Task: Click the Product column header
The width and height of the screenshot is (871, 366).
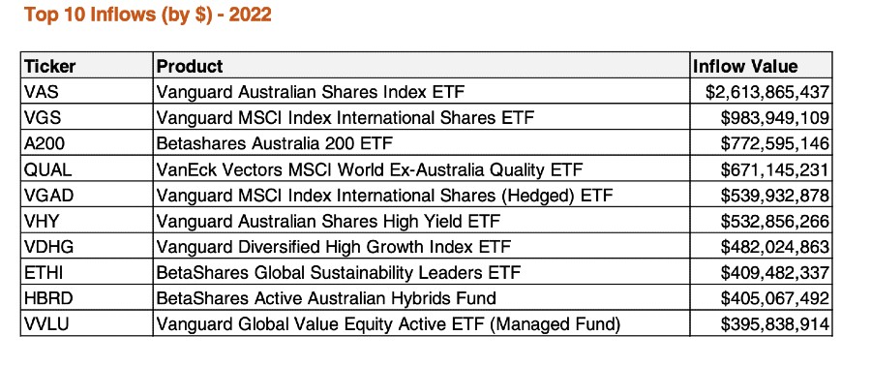Action: 421,66
